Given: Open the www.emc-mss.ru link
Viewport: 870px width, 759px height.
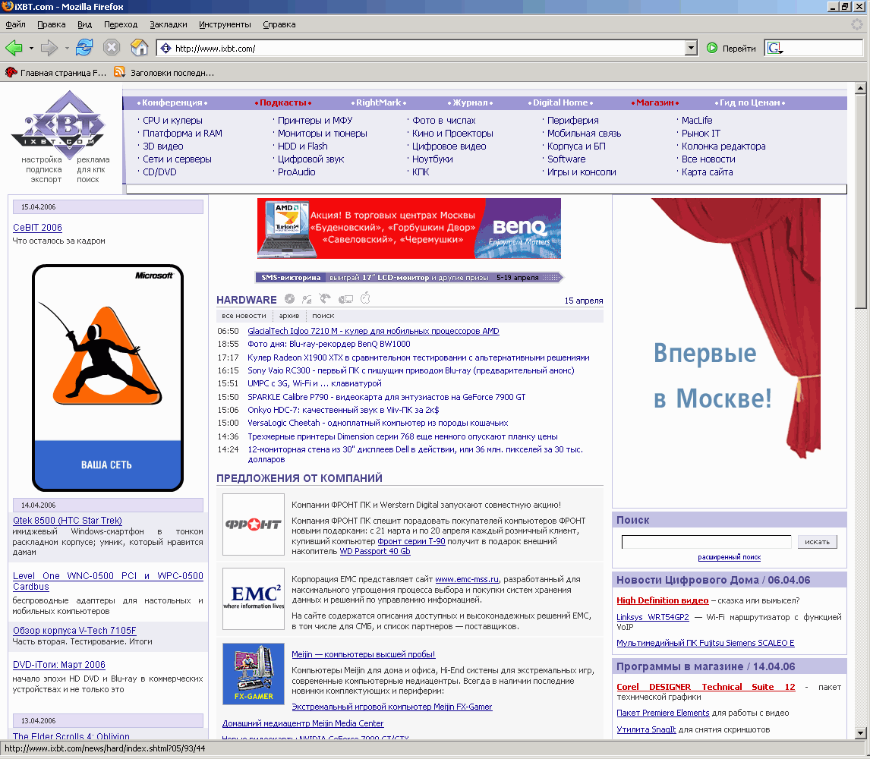Looking at the screenshot, I should click(467, 579).
